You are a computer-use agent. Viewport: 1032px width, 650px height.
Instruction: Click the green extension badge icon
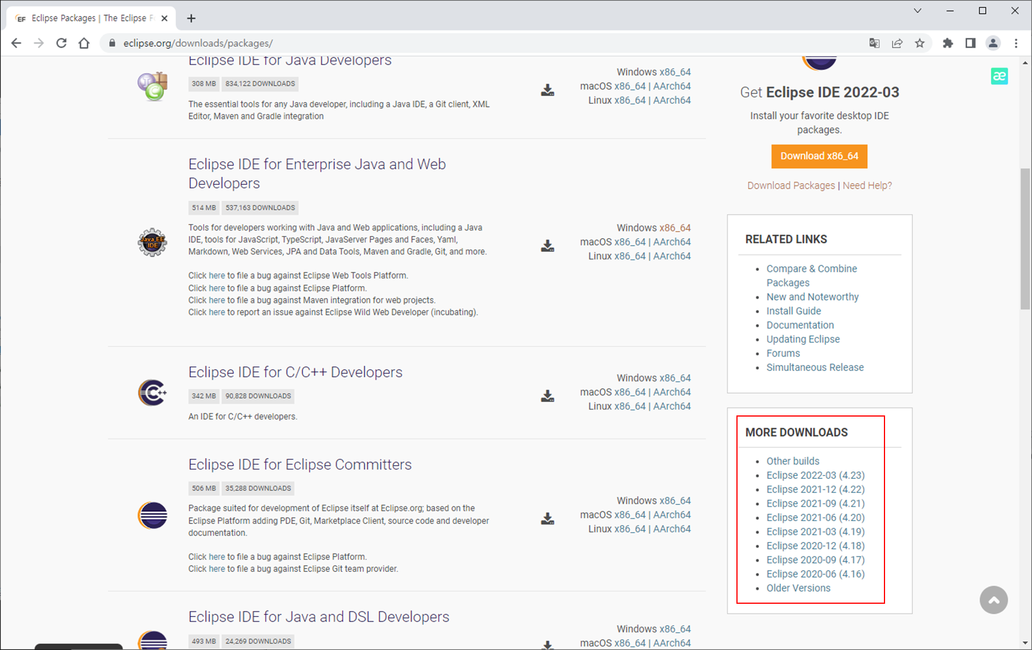pyautogui.click(x=999, y=76)
